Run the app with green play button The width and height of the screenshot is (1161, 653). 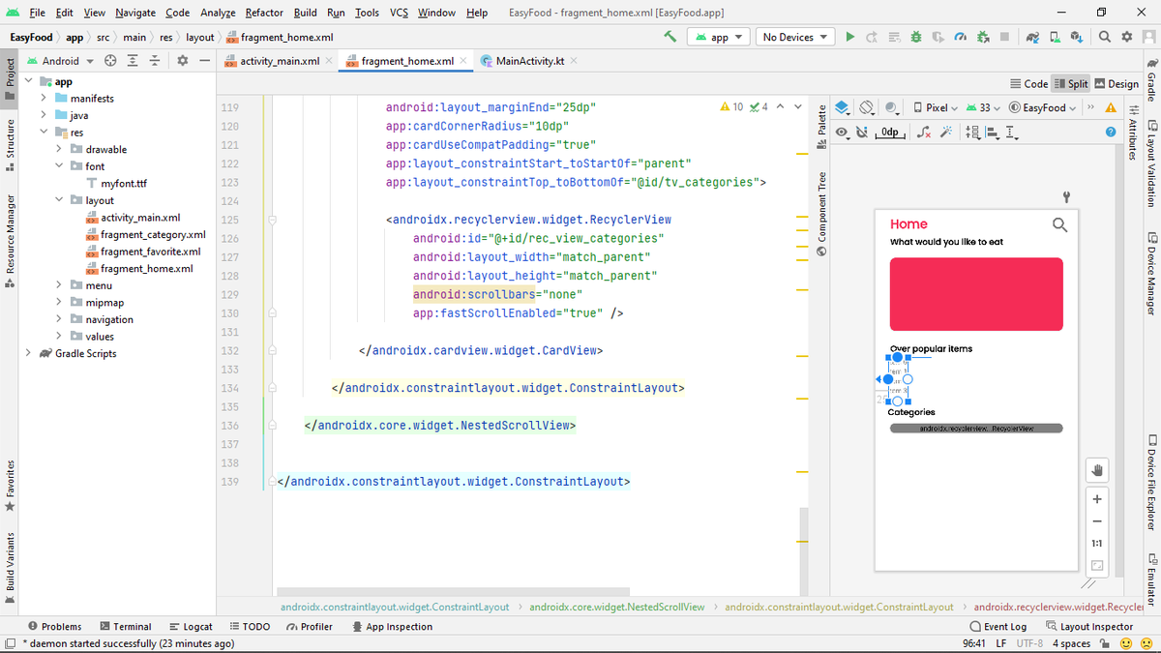click(x=850, y=37)
